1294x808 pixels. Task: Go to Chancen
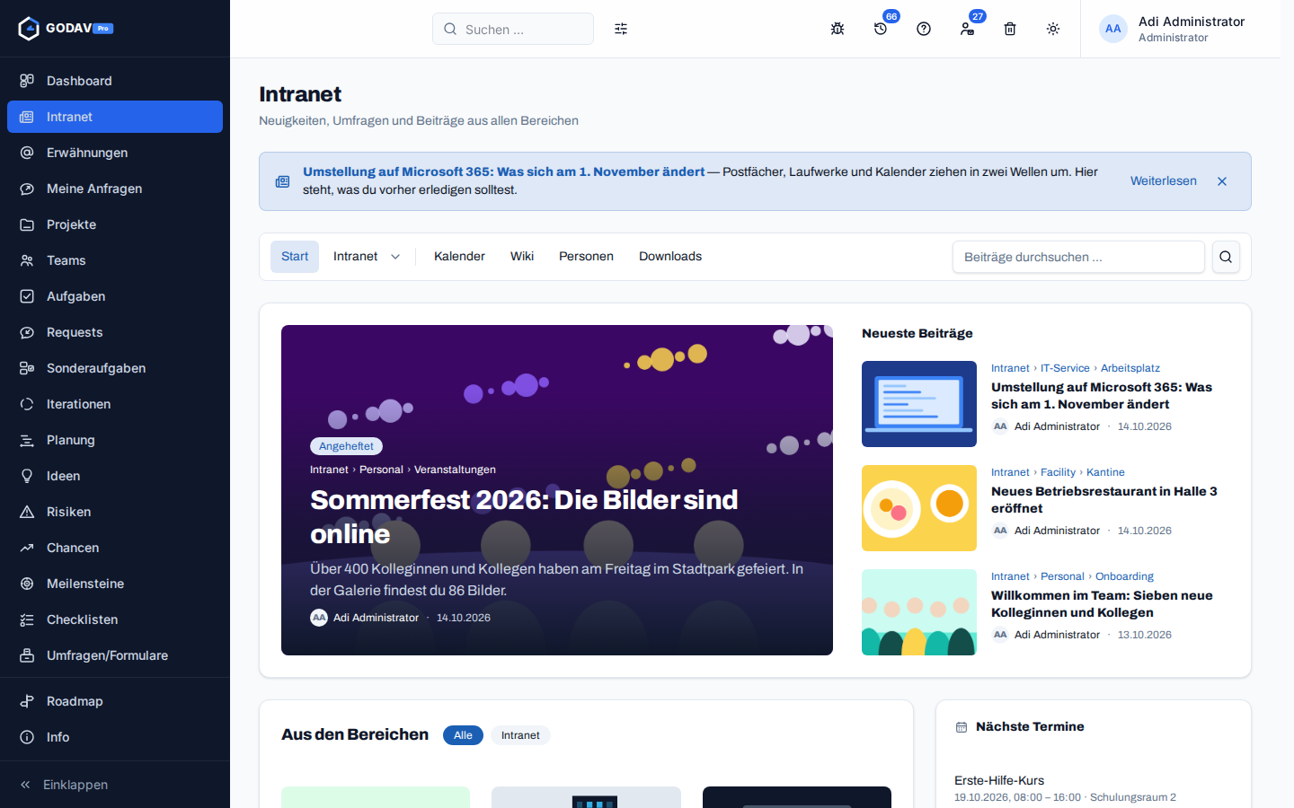pyautogui.click(x=115, y=548)
